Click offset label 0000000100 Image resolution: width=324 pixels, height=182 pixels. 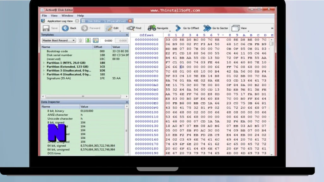click(146, 112)
